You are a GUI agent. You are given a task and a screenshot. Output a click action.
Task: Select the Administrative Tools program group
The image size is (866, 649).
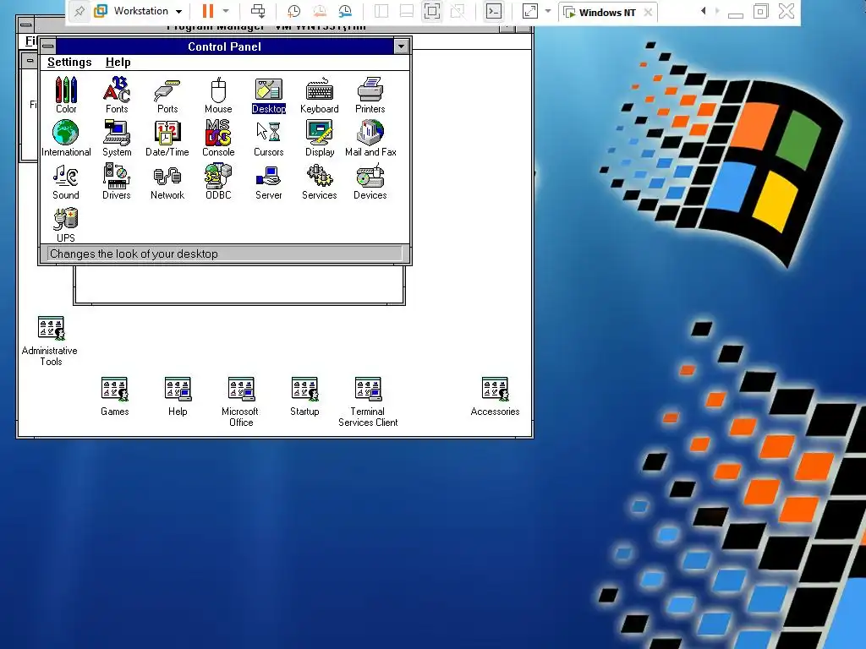pyautogui.click(x=50, y=341)
